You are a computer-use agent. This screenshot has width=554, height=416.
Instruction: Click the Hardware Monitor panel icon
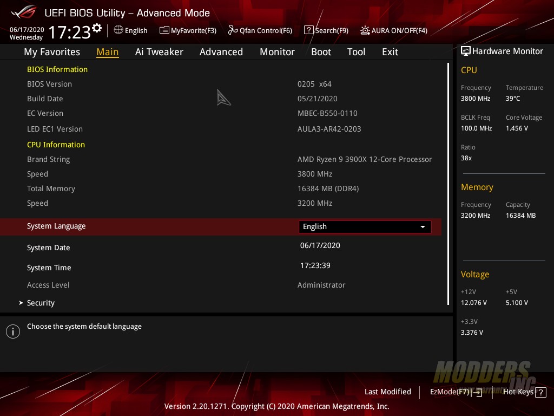coord(466,51)
